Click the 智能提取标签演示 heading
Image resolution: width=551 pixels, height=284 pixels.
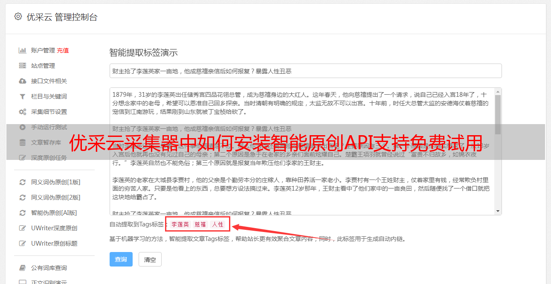point(143,53)
